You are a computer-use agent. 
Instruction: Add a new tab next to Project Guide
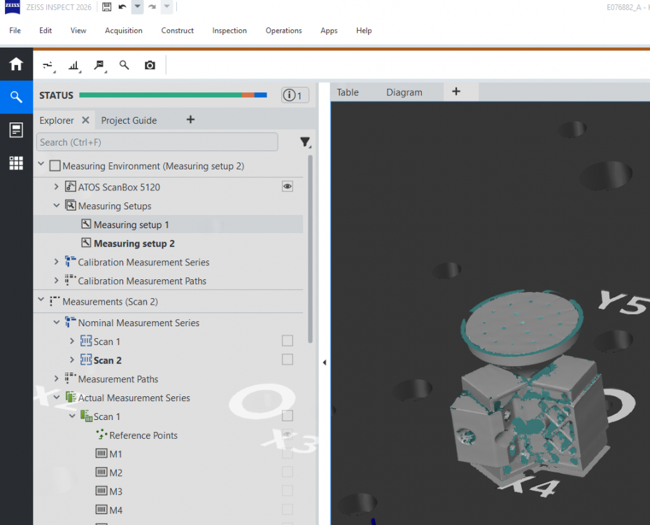click(190, 120)
